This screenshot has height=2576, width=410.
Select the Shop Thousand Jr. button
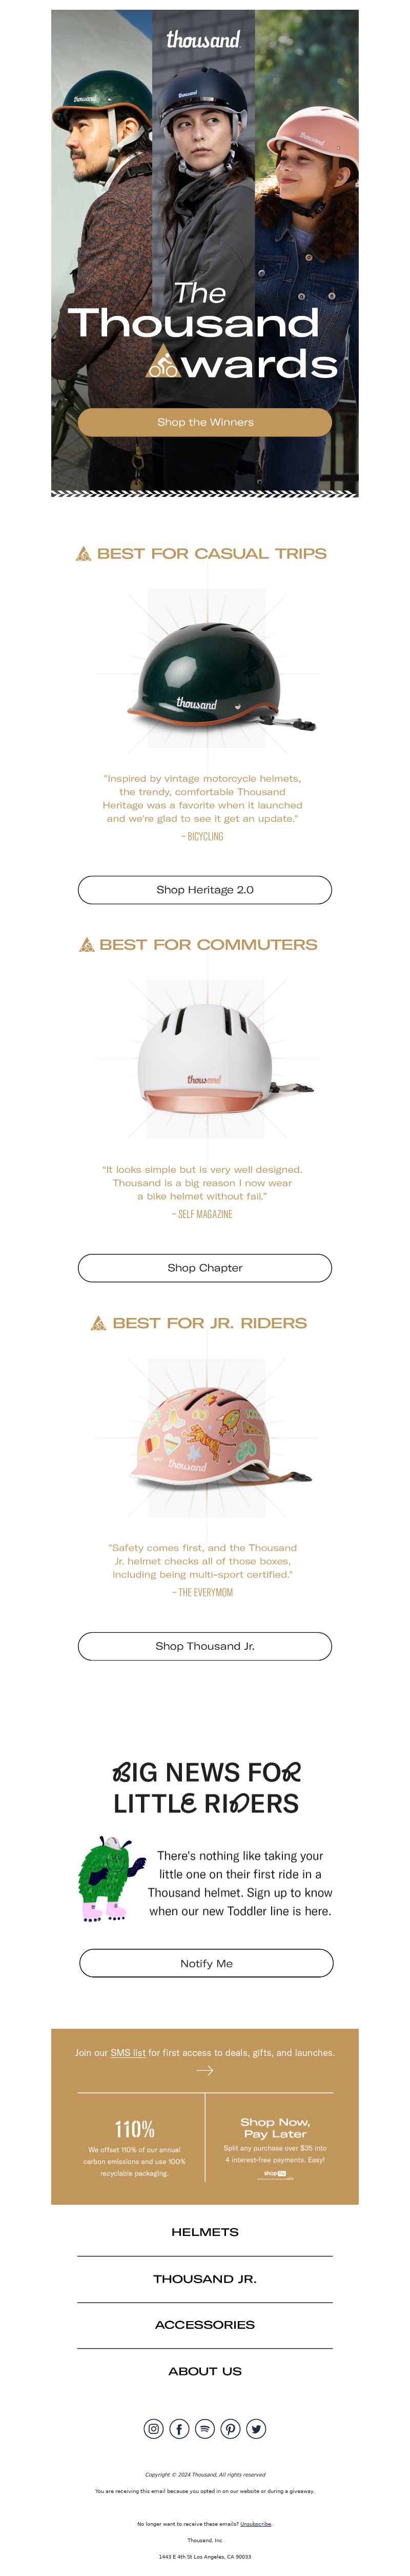point(205,1645)
